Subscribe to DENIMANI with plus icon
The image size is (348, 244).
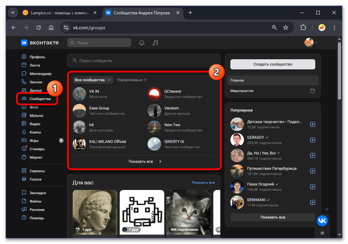313,202
